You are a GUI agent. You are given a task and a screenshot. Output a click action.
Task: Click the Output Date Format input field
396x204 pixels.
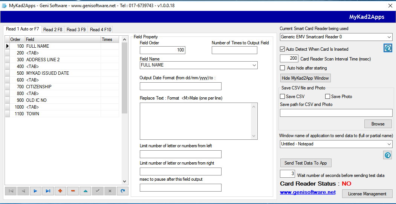click(180, 86)
